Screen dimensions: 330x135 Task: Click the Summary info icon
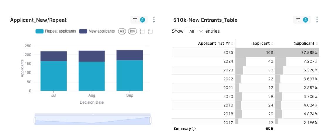coord(194,129)
